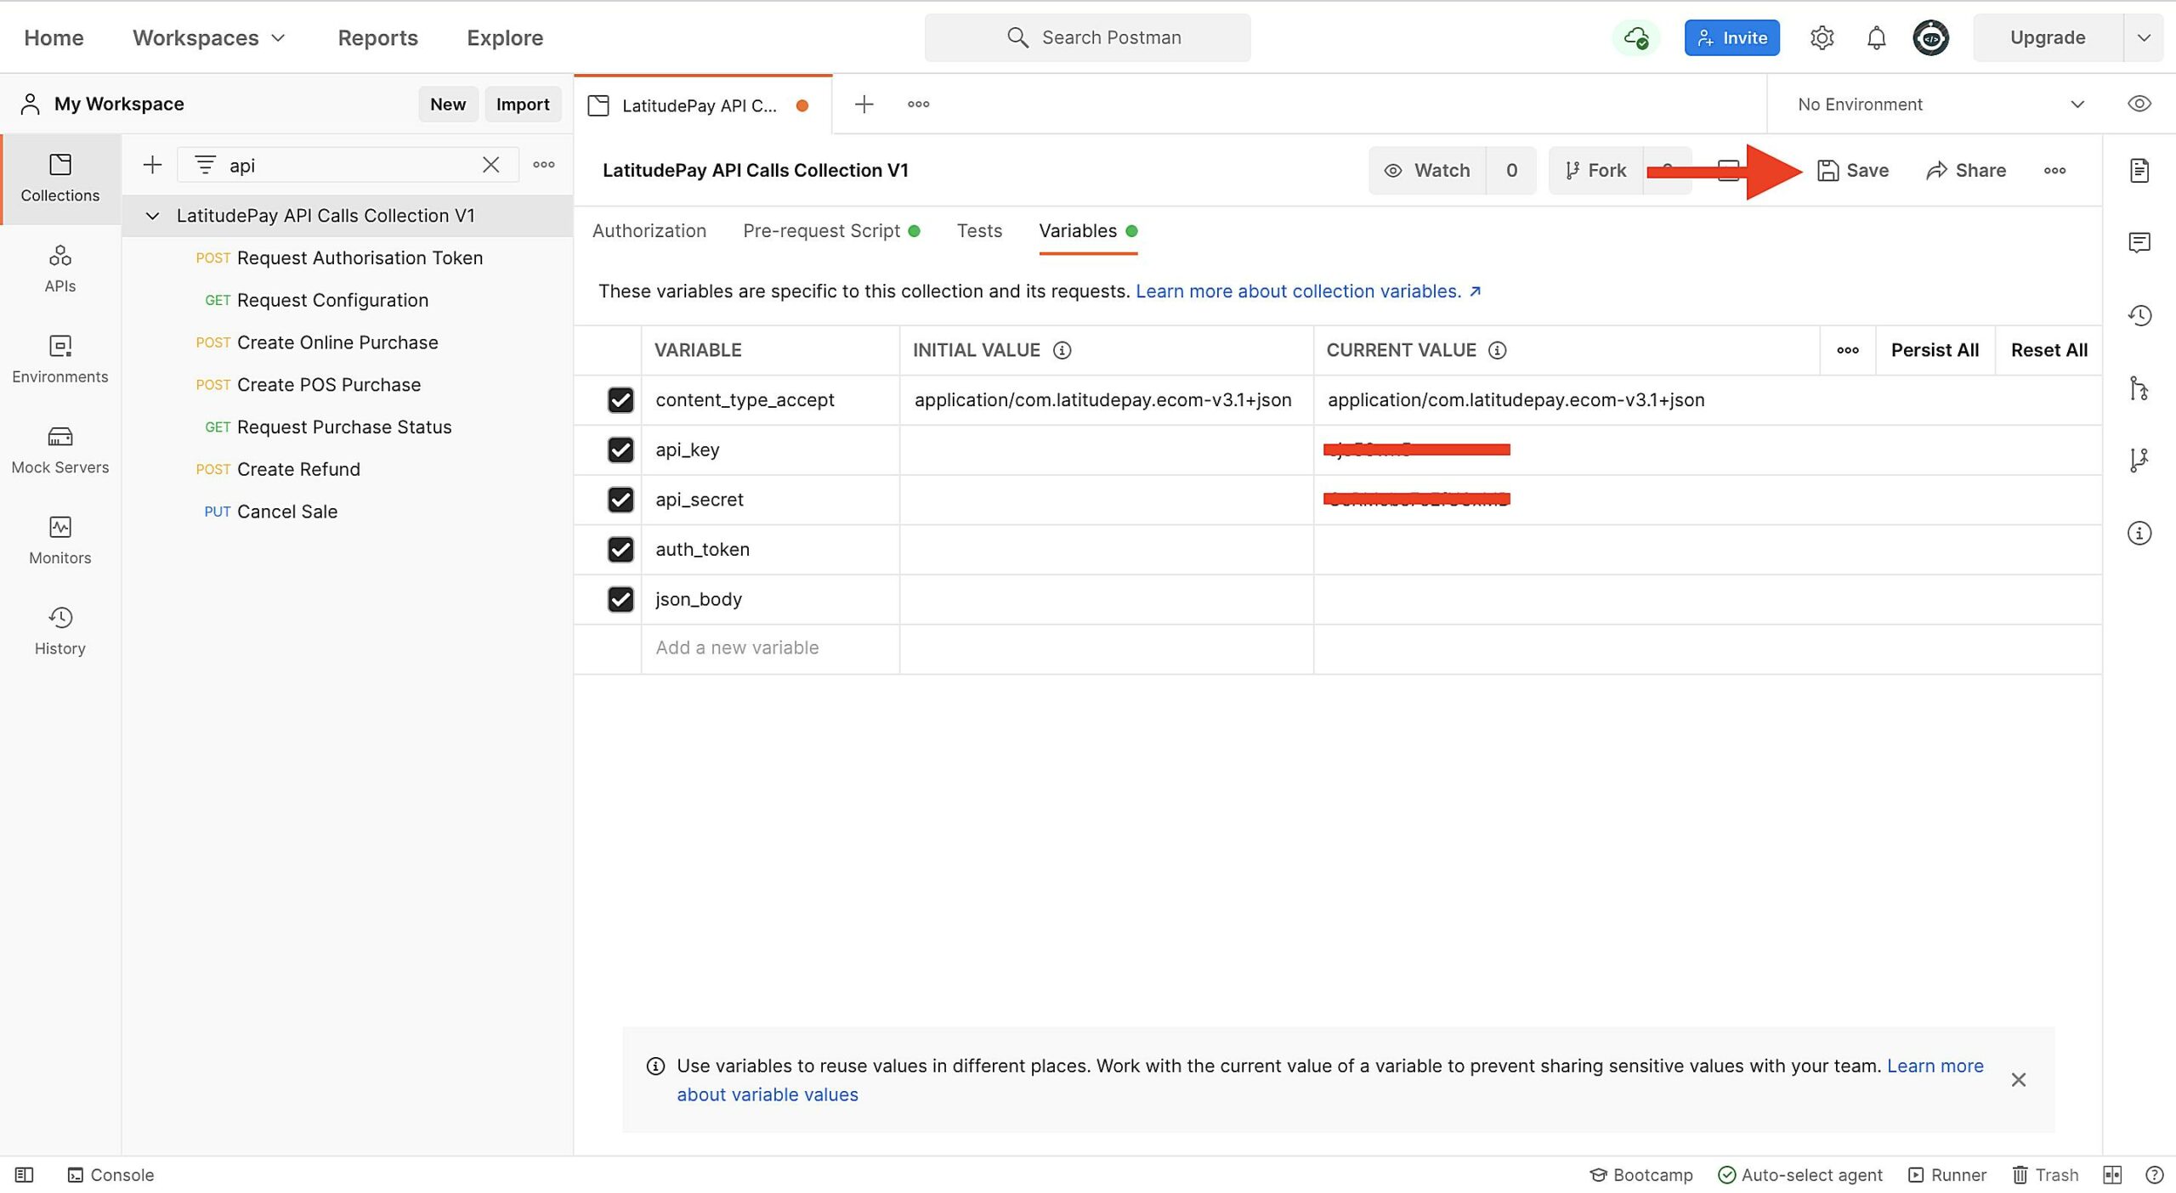Screen dimensions: 2176x1193
Task: Open pull requests icon in right sidebar
Action: click(2139, 388)
